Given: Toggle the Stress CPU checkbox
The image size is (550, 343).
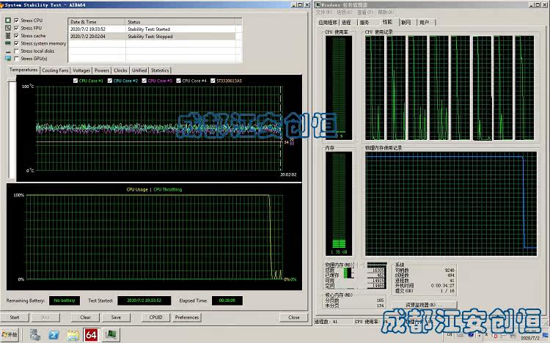Looking at the screenshot, I should (16, 21).
